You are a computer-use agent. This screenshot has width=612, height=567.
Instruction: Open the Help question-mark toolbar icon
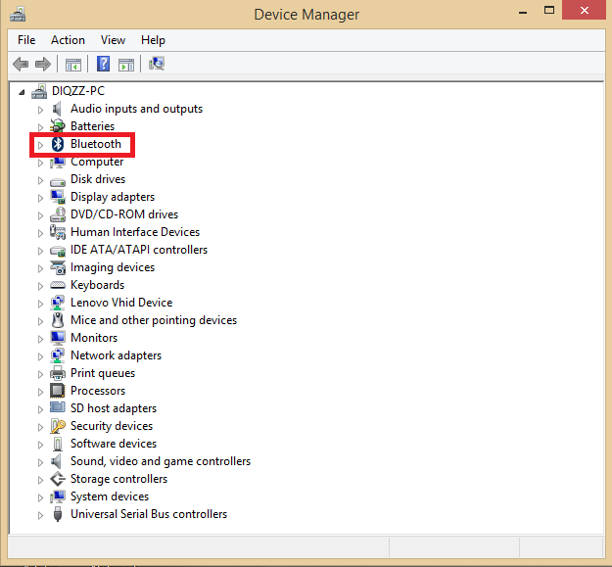103,64
